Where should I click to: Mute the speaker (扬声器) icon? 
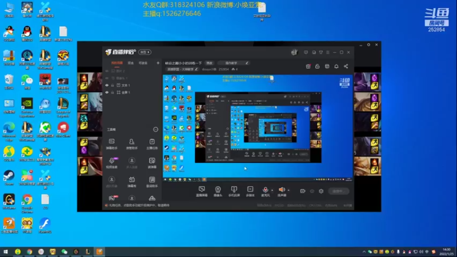[x=281, y=190]
